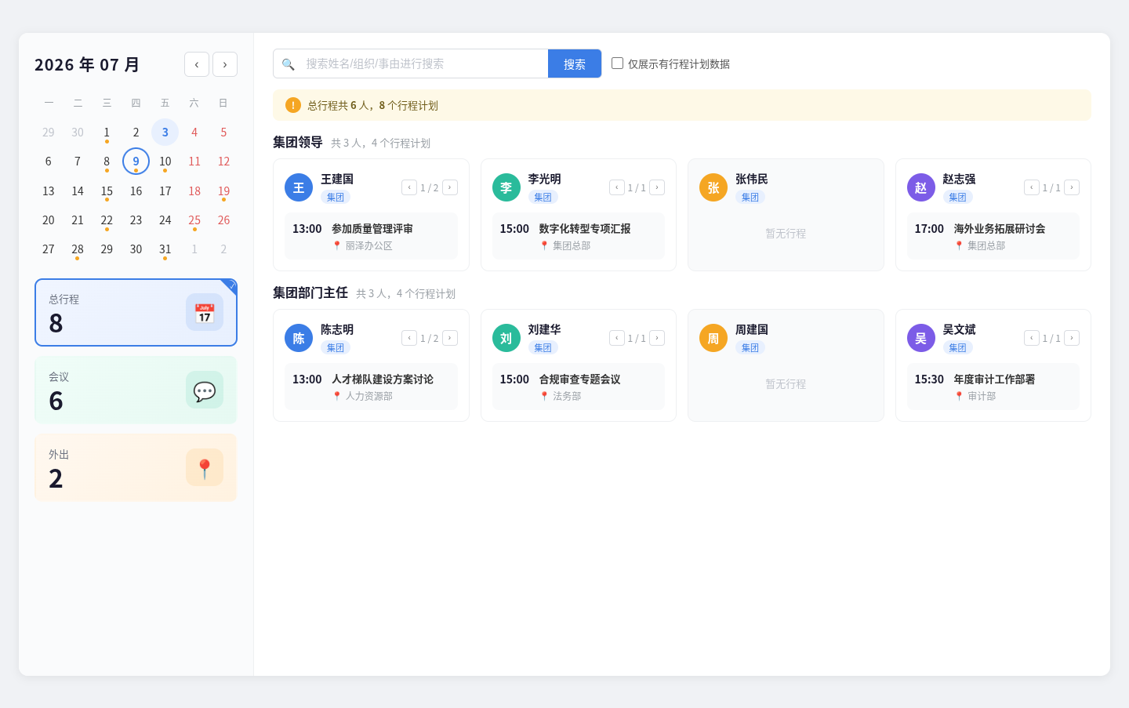
Task: Open 数字化转型专项汇报 schedule item
Action: [x=579, y=236]
